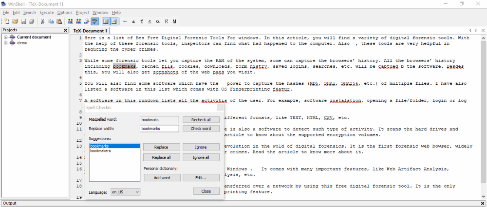This screenshot has width=487, height=207.
Task: Open the Search menu
Action: coord(30,13)
